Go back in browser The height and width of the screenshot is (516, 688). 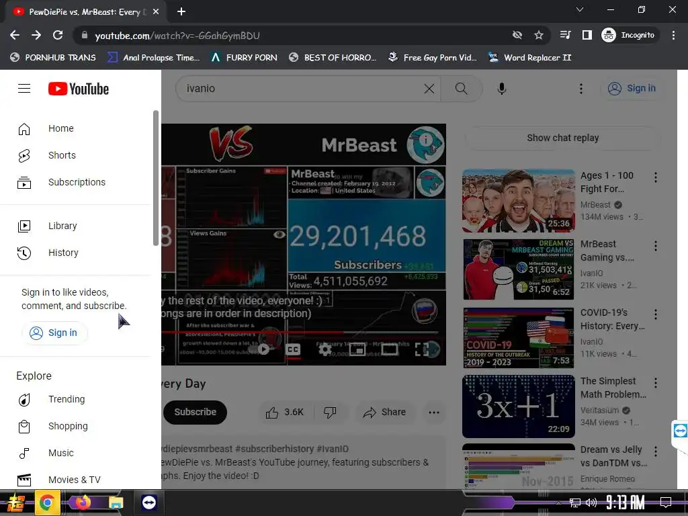pyautogui.click(x=15, y=35)
